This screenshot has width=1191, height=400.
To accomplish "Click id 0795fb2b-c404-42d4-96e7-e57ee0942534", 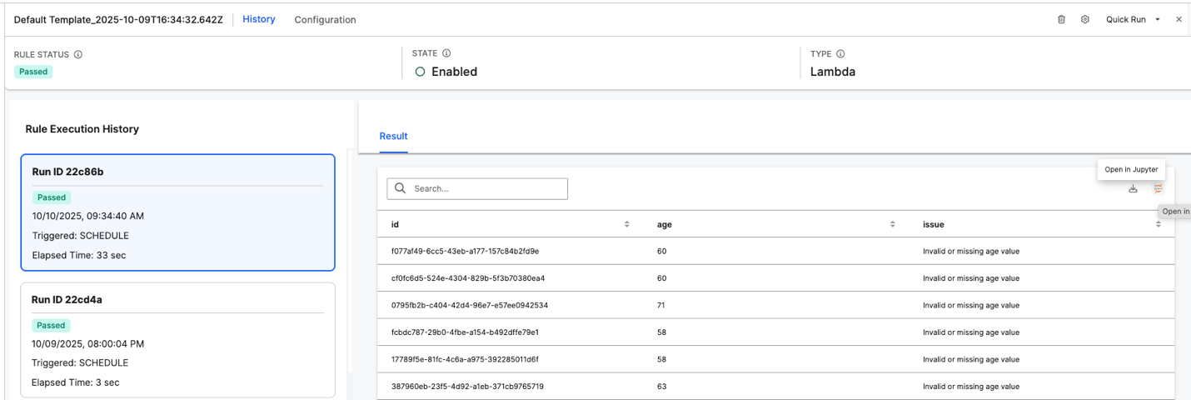I will (x=470, y=305).
